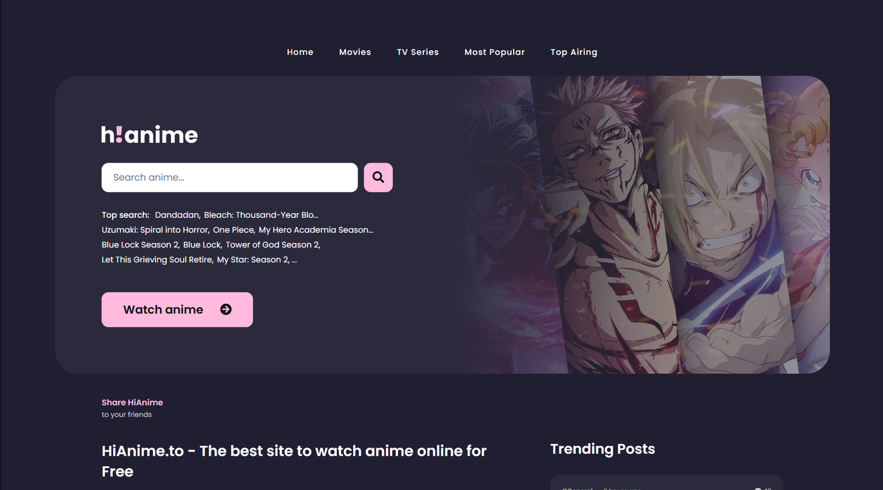The height and width of the screenshot is (490, 883).
Task: Click the arrow icon in Watch anime
Action: coord(226,310)
